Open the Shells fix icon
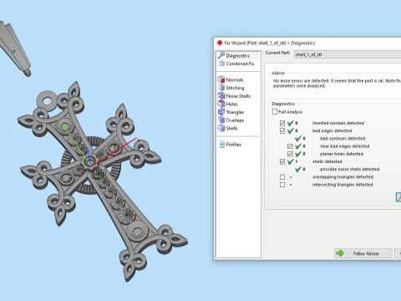401x301 pixels. [x=221, y=128]
